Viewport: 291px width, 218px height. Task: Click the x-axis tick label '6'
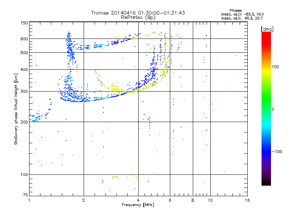pos(170,200)
